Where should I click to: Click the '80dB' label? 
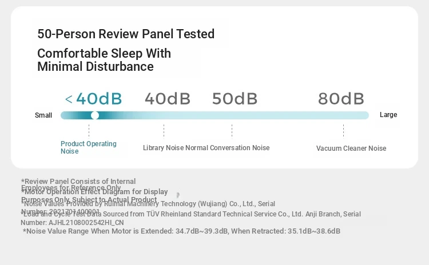point(341,99)
